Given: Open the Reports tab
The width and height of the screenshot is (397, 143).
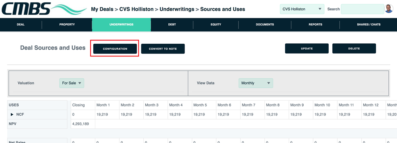Looking at the screenshot, I should click(316, 25).
